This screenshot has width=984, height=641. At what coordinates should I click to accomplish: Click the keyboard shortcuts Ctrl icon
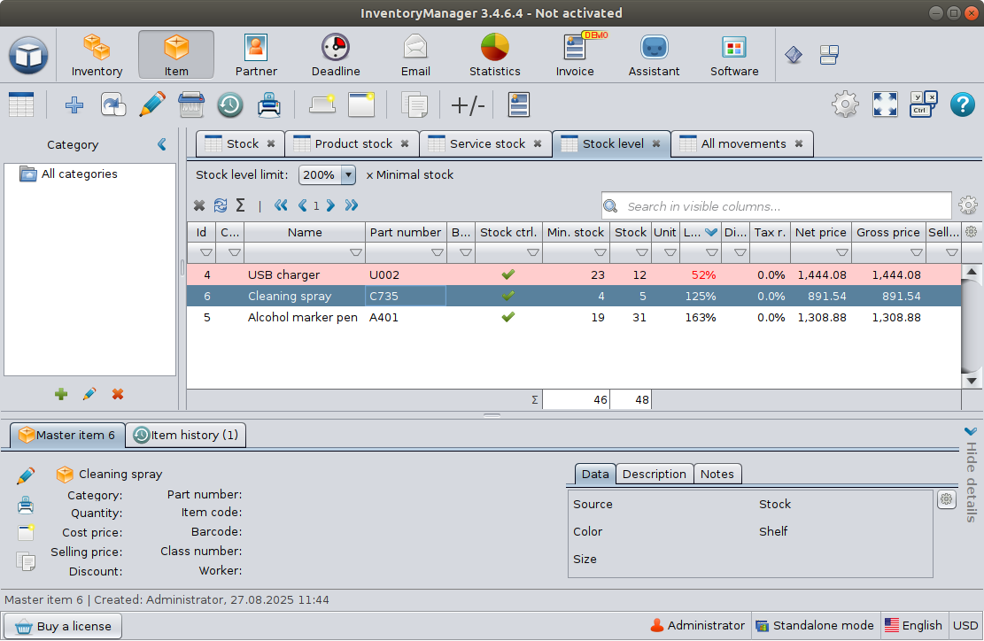[924, 104]
